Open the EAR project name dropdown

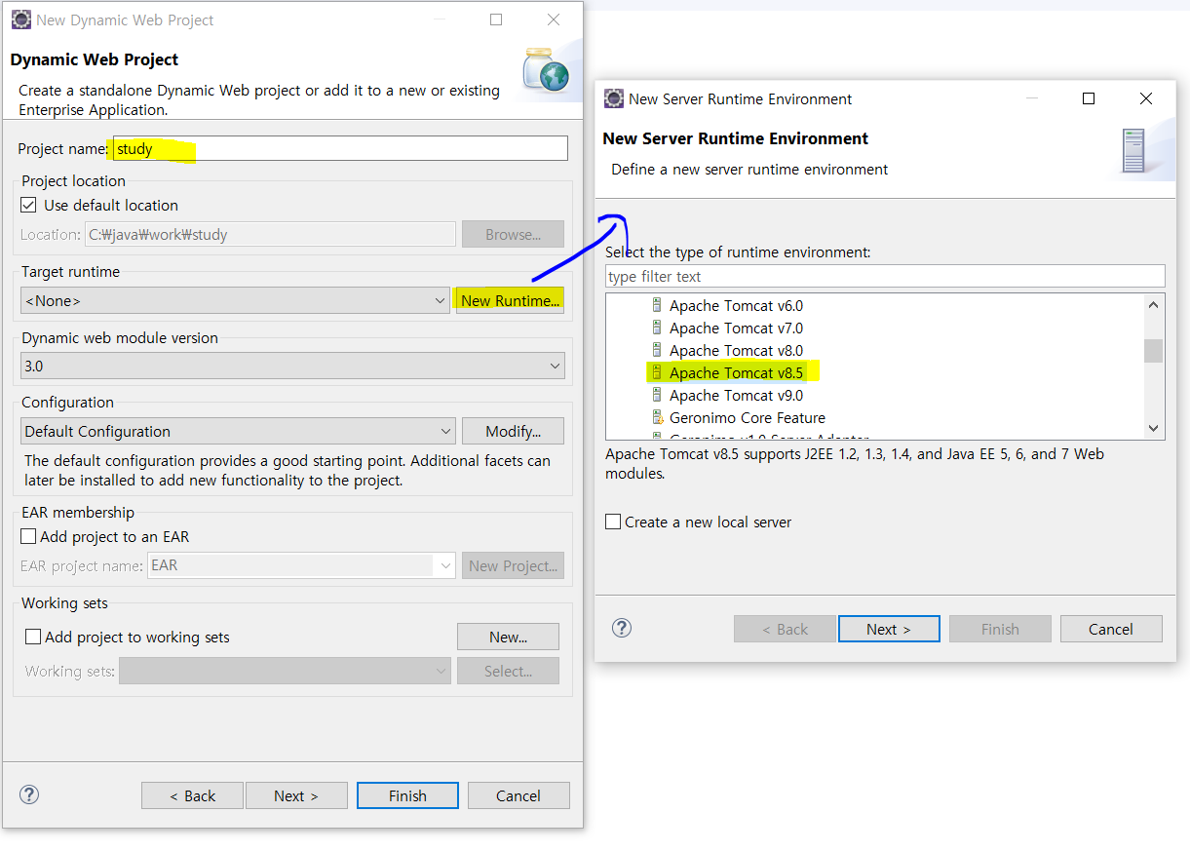pyautogui.click(x=301, y=565)
